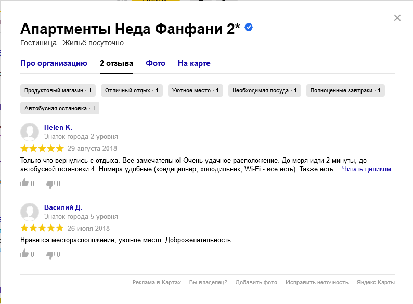Viewport: 413px width, 304px height.
Task: Open Василий Д. user profile link
Action: (x=63, y=207)
